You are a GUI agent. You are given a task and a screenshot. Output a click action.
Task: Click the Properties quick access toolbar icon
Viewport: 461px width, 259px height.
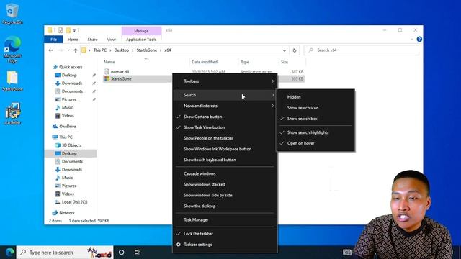point(61,30)
